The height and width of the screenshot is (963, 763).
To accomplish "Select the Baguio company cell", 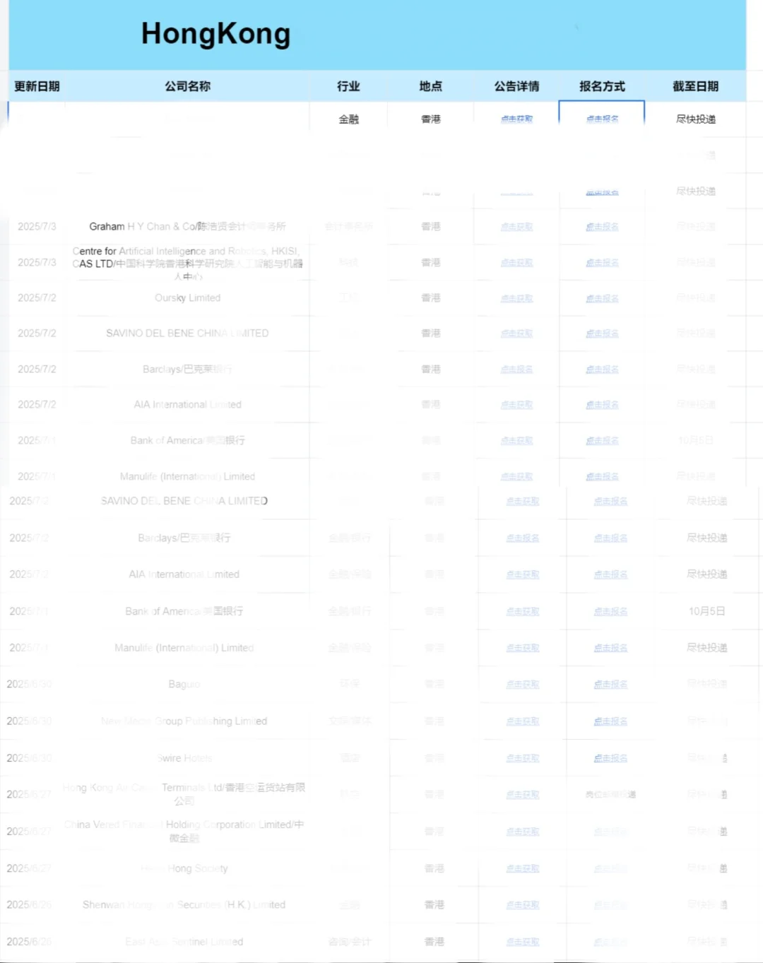I will 184,684.
